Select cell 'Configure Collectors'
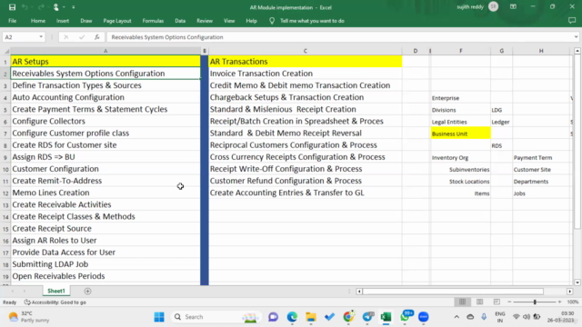This screenshot has height=327, width=582. (105, 121)
